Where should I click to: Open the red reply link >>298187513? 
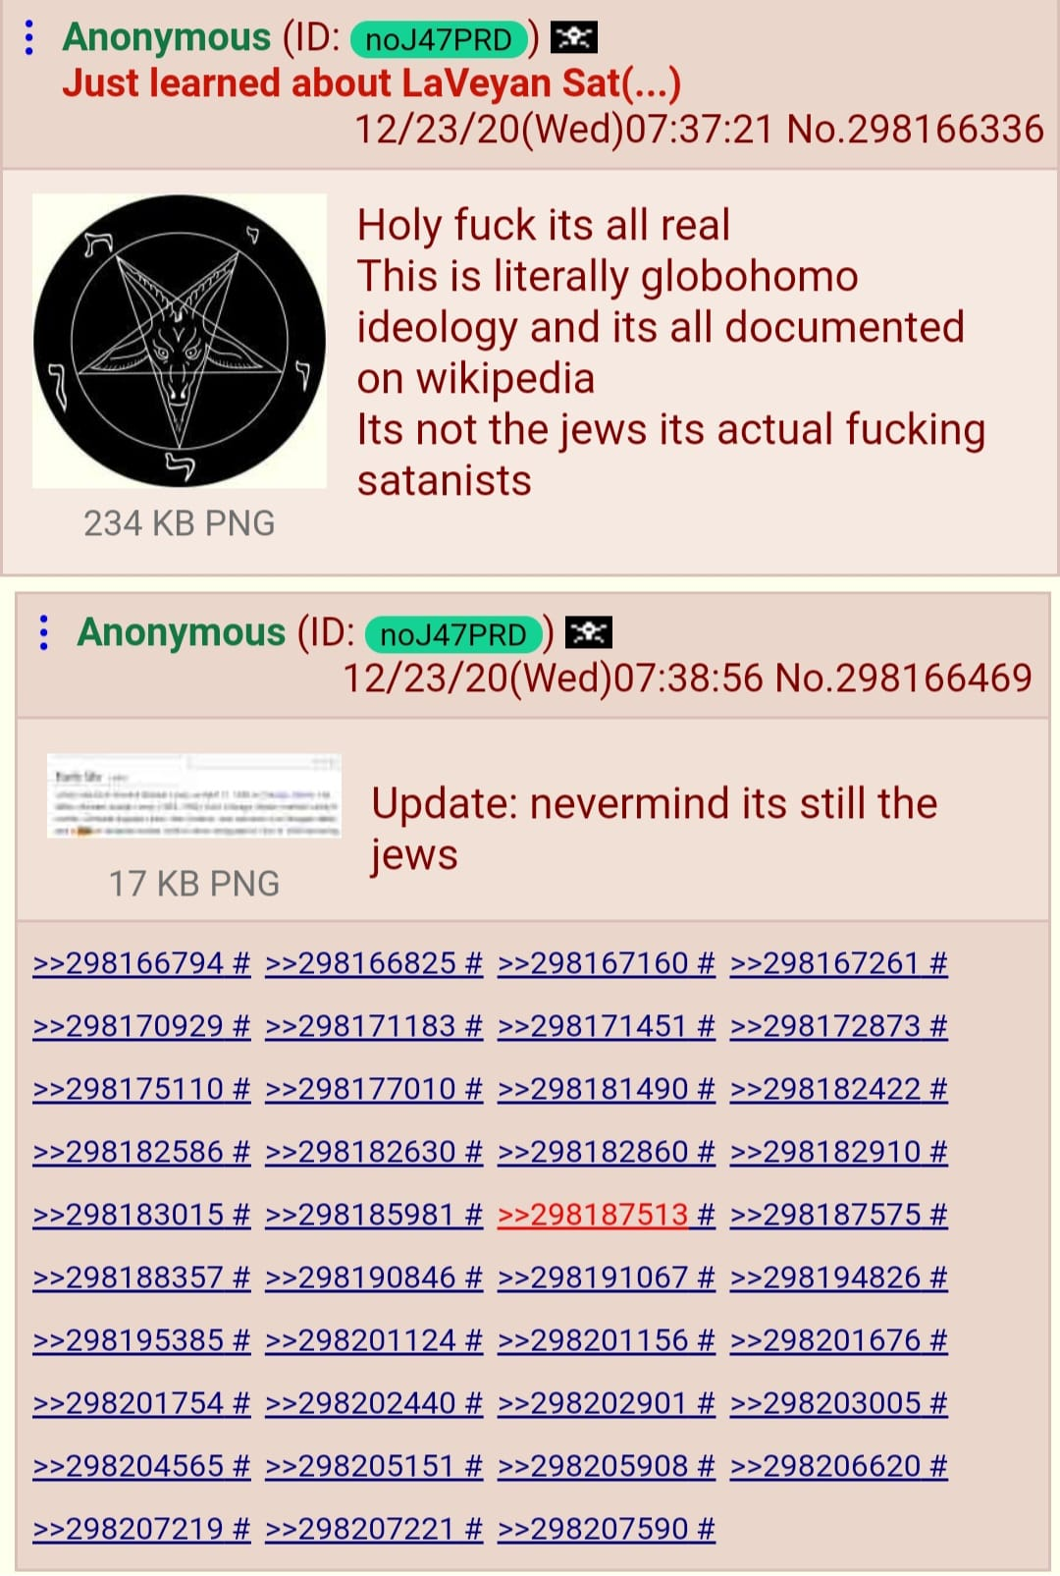pyautogui.click(x=593, y=1215)
